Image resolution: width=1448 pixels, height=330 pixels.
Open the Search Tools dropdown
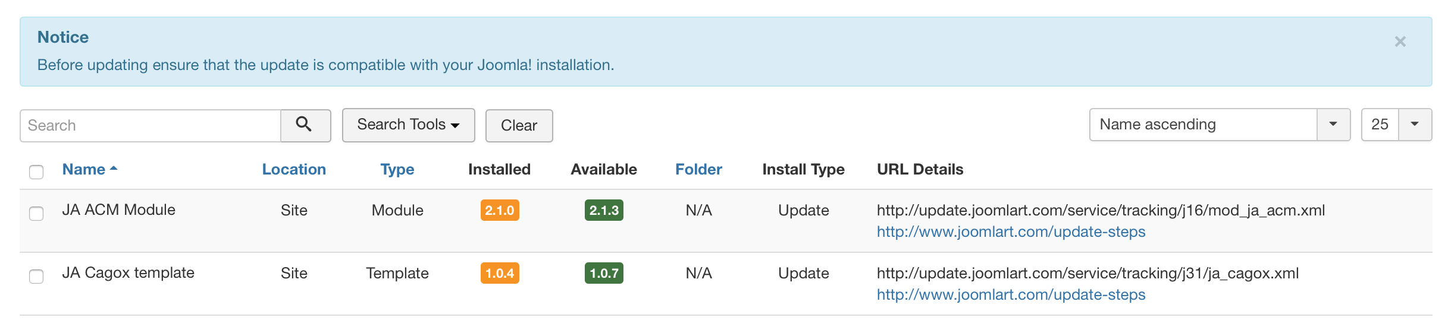pos(408,125)
